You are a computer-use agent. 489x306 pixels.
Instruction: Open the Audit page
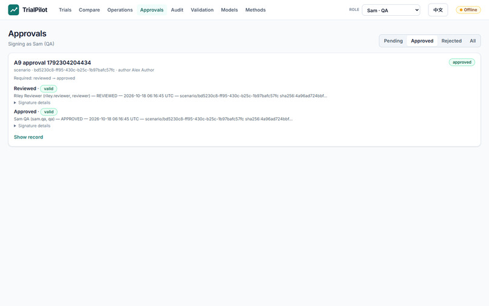[x=177, y=10]
